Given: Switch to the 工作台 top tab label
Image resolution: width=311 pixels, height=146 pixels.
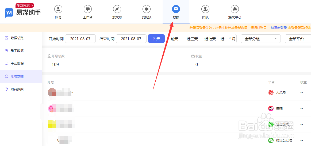Looking at the screenshot, I should [88, 17].
